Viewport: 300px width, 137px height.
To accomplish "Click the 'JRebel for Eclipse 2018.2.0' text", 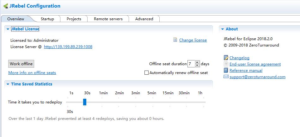I will click(248, 39).
